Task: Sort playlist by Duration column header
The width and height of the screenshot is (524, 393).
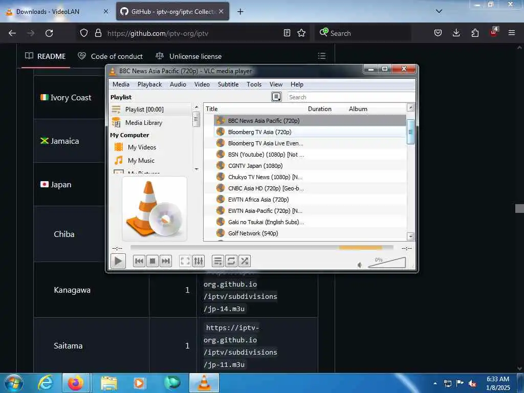Action: (326, 108)
